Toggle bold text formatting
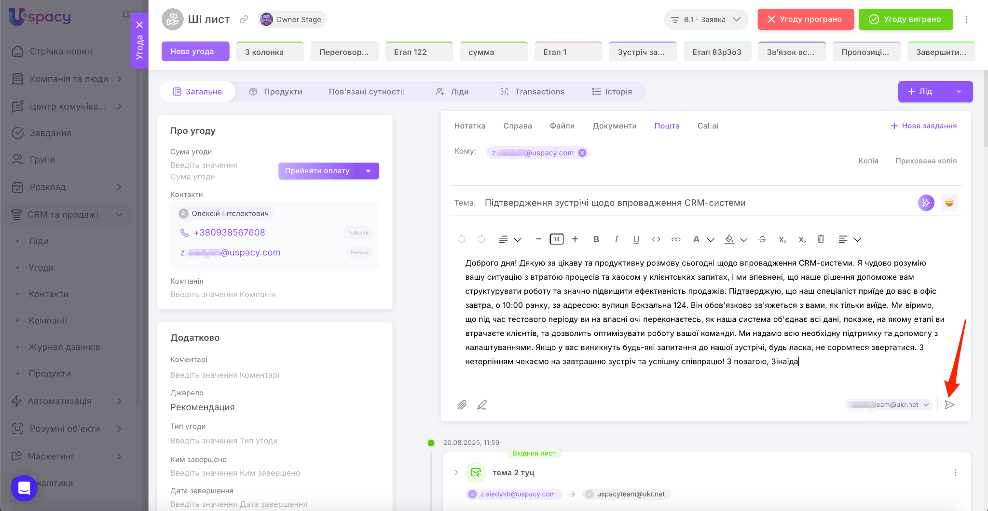The width and height of the screenshot is (988, 511). [596, 239]
